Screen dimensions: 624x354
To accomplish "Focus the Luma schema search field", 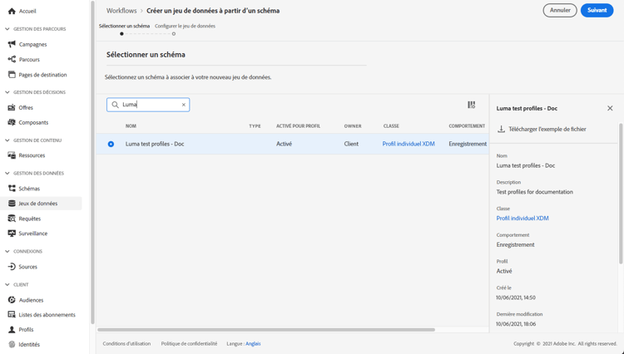I will tap(148, 105).
